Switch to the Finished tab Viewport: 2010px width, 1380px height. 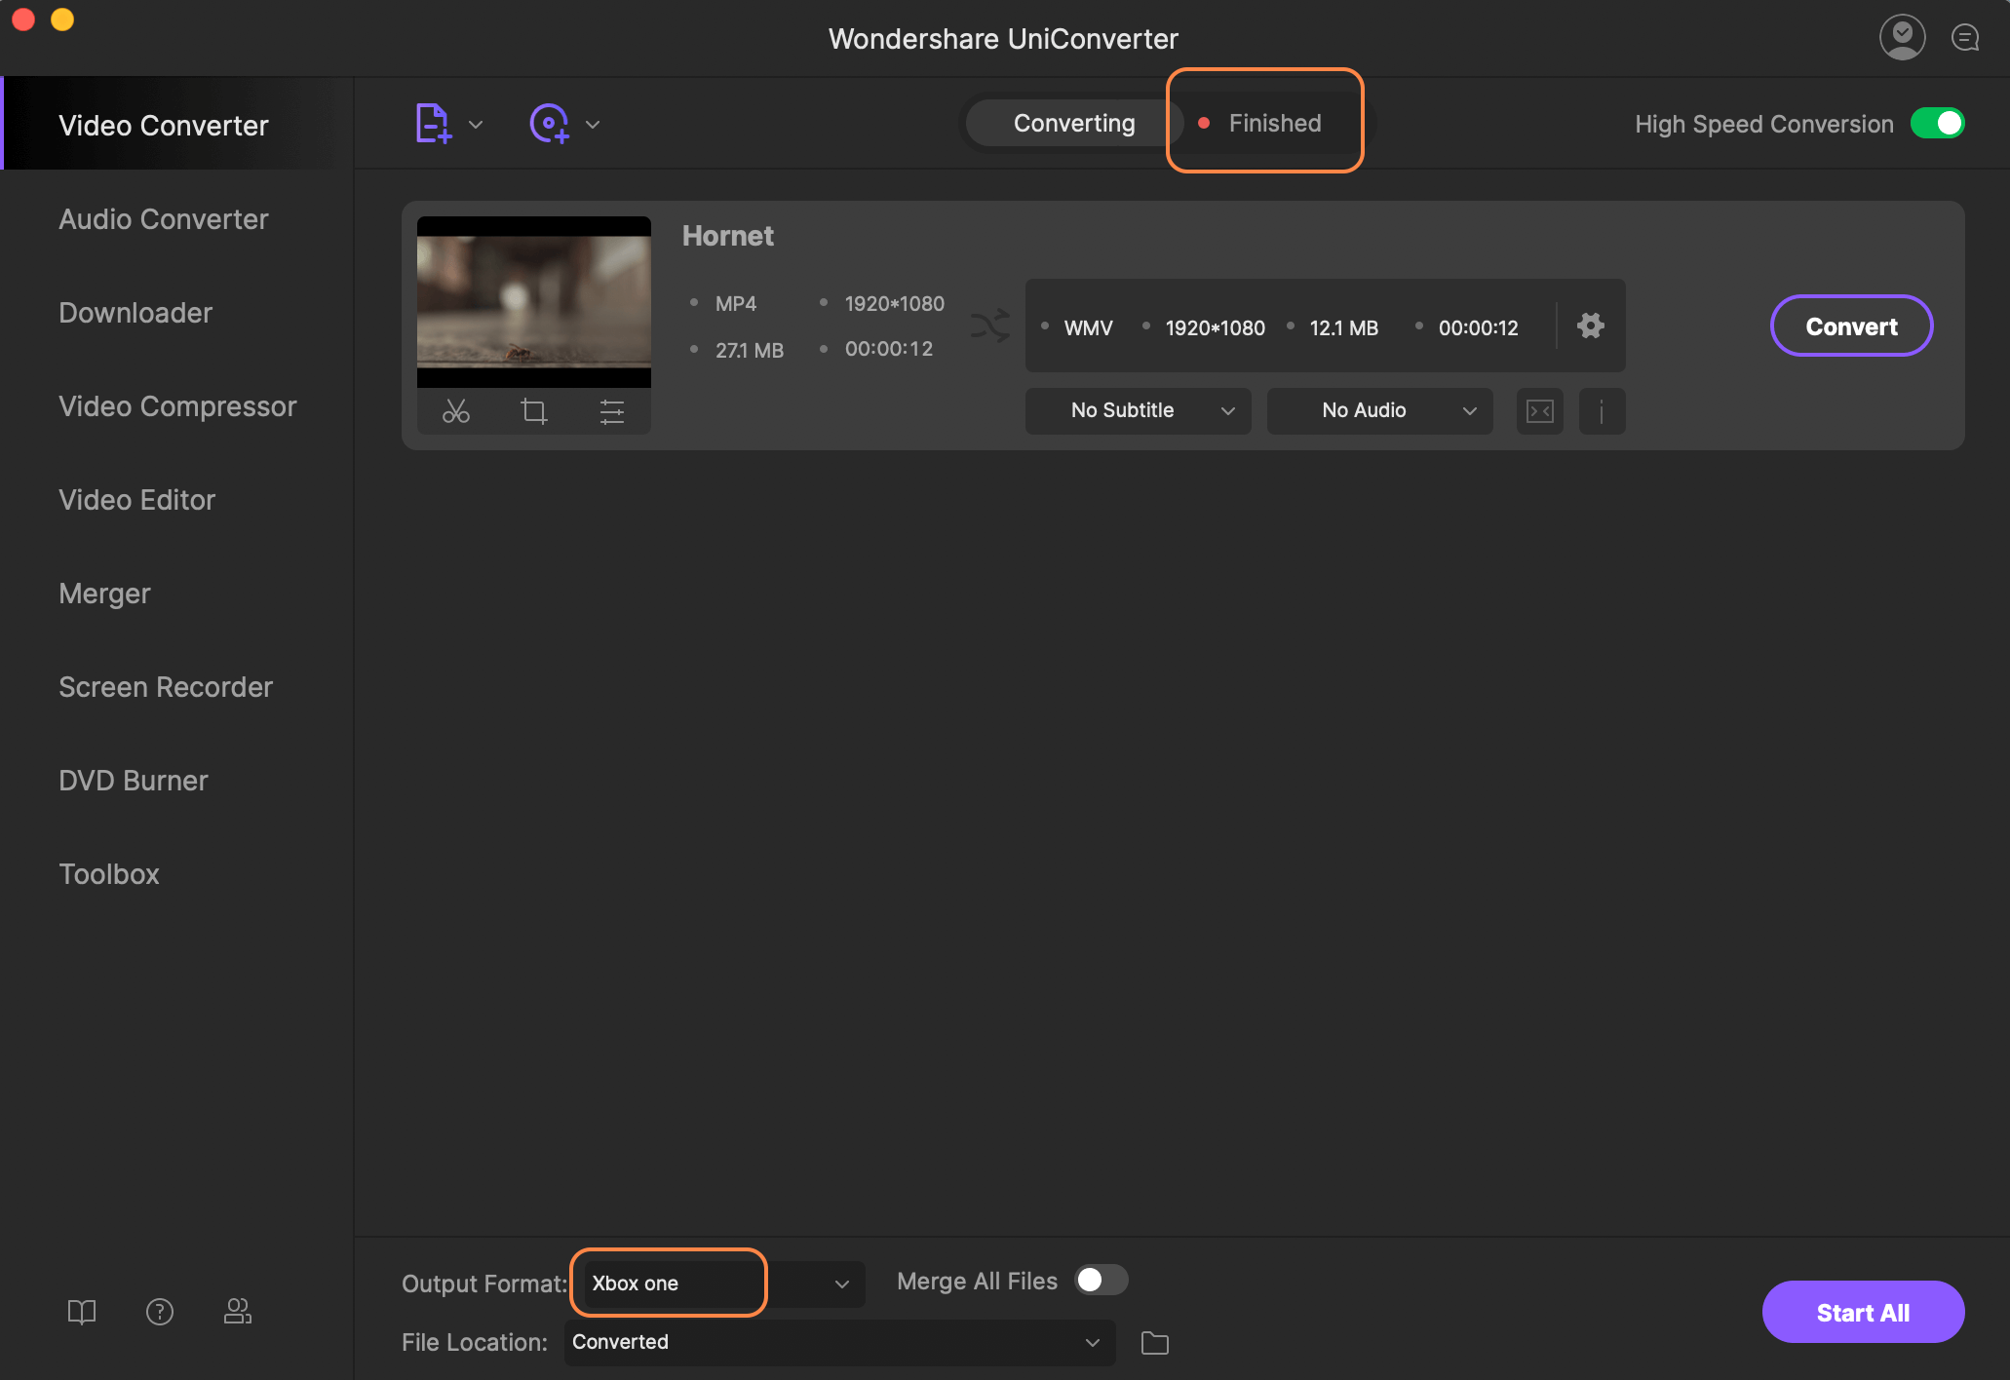click(x=1274, y=123)
